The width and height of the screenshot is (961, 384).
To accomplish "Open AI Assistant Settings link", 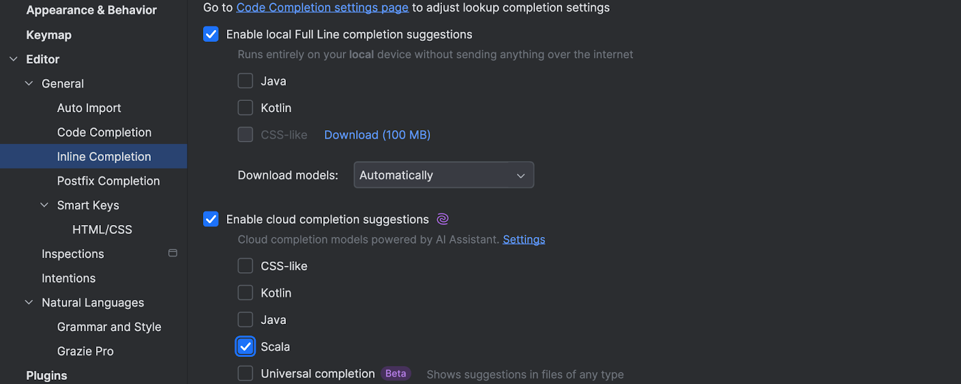I will click(x=524, y=239).
